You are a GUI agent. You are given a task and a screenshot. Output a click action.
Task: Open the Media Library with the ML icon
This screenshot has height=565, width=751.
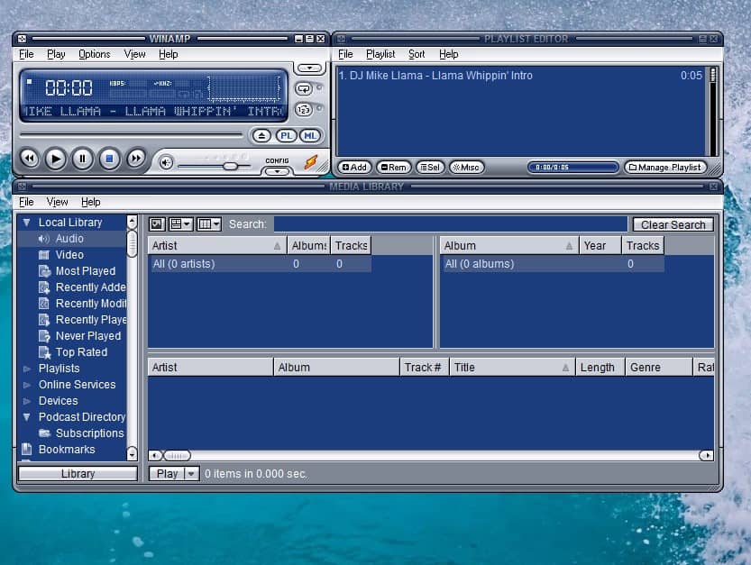[x=310, y=135]
